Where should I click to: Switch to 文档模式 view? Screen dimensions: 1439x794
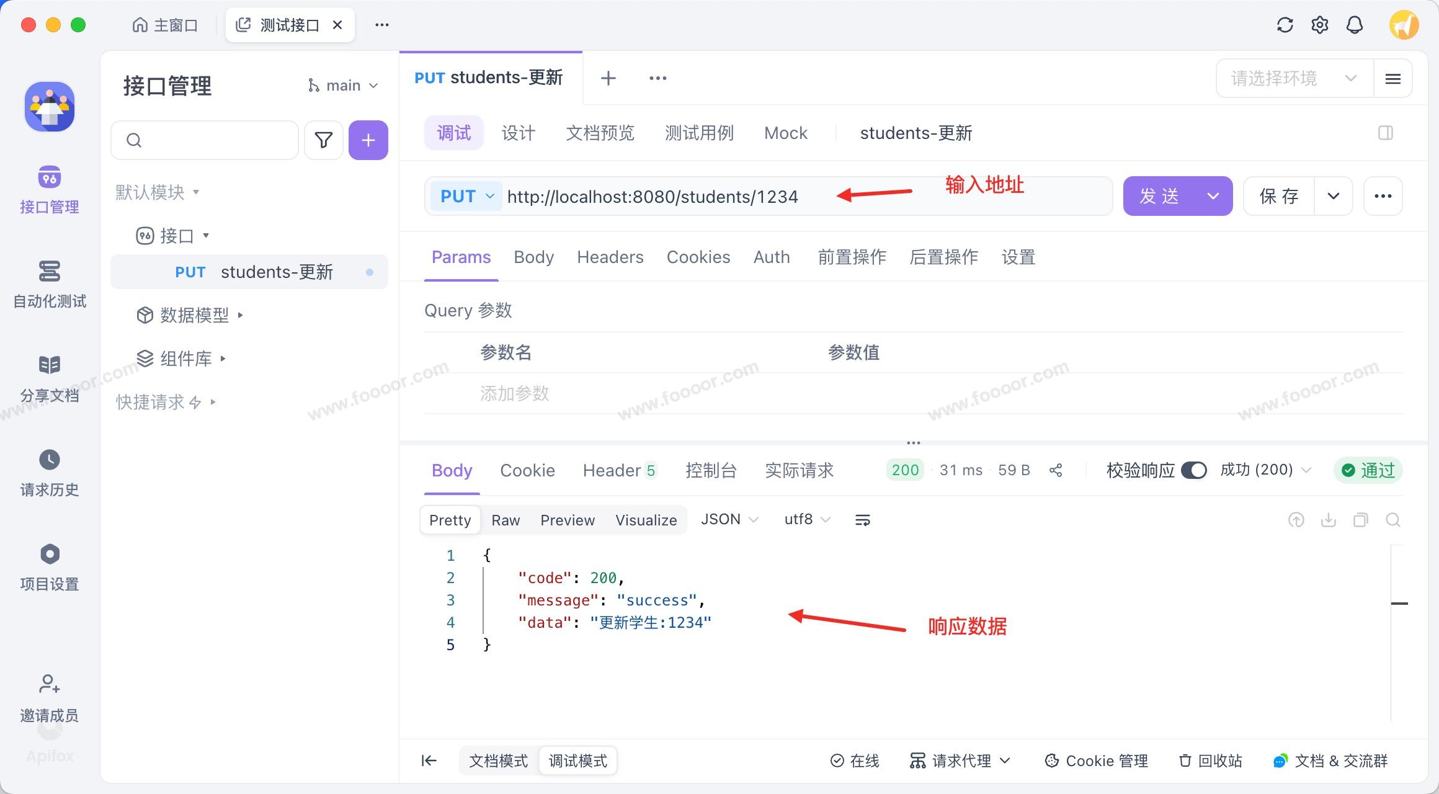pyautogui.click(x=498, y=761)
